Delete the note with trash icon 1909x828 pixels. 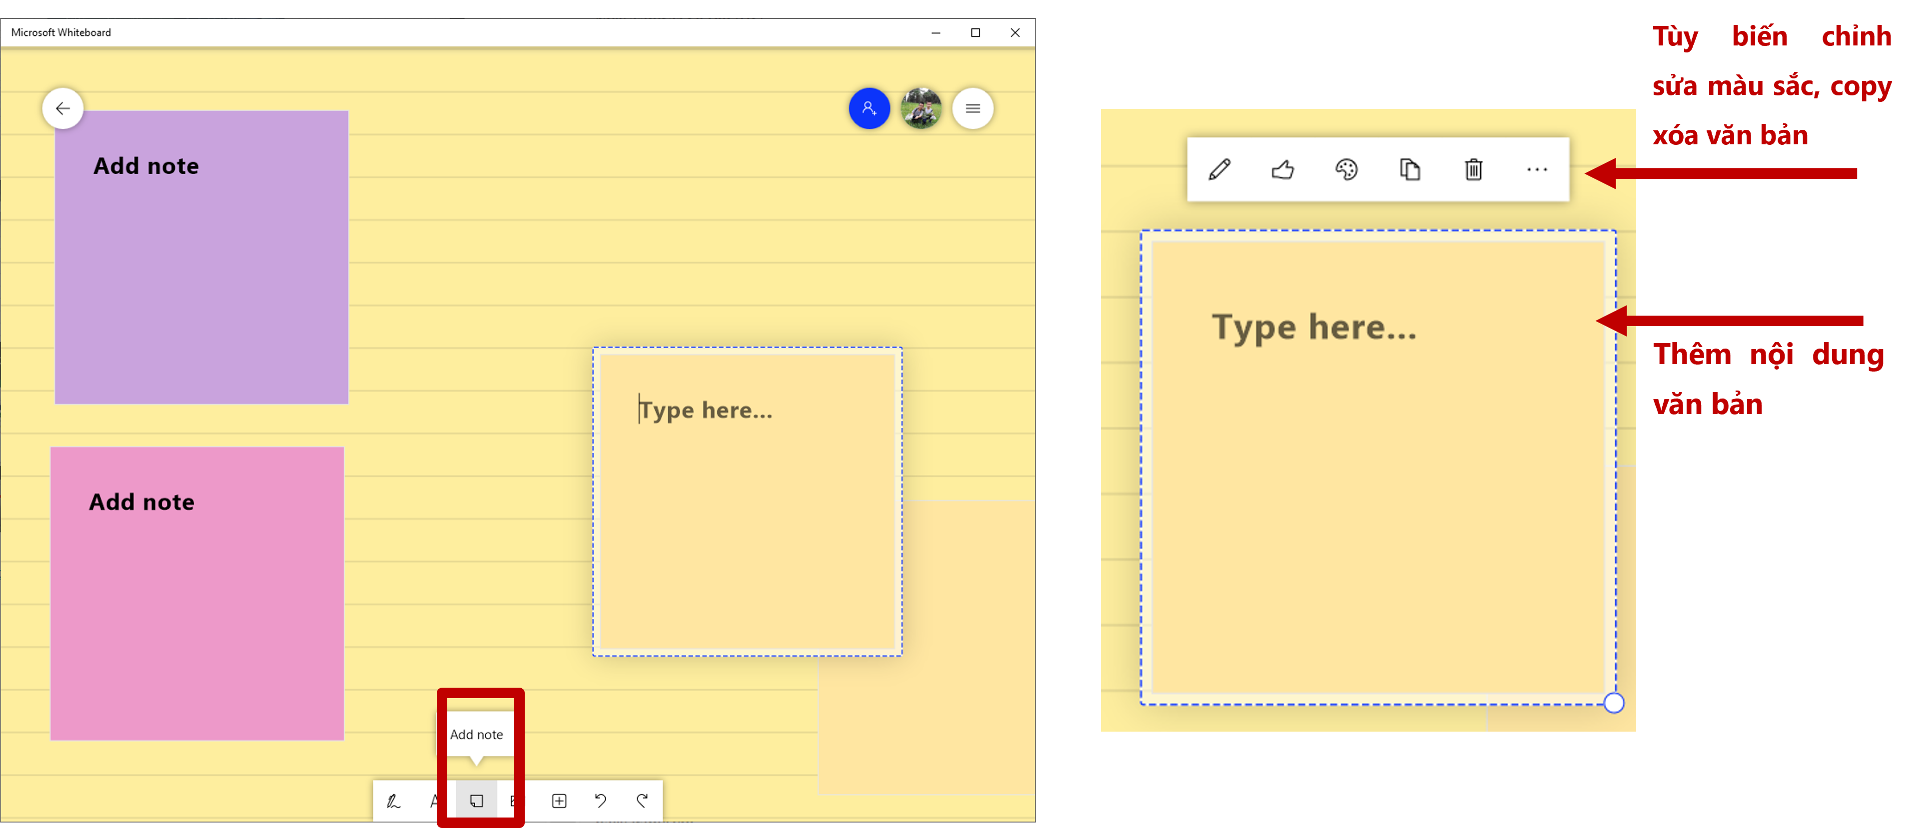(1473, 170)
